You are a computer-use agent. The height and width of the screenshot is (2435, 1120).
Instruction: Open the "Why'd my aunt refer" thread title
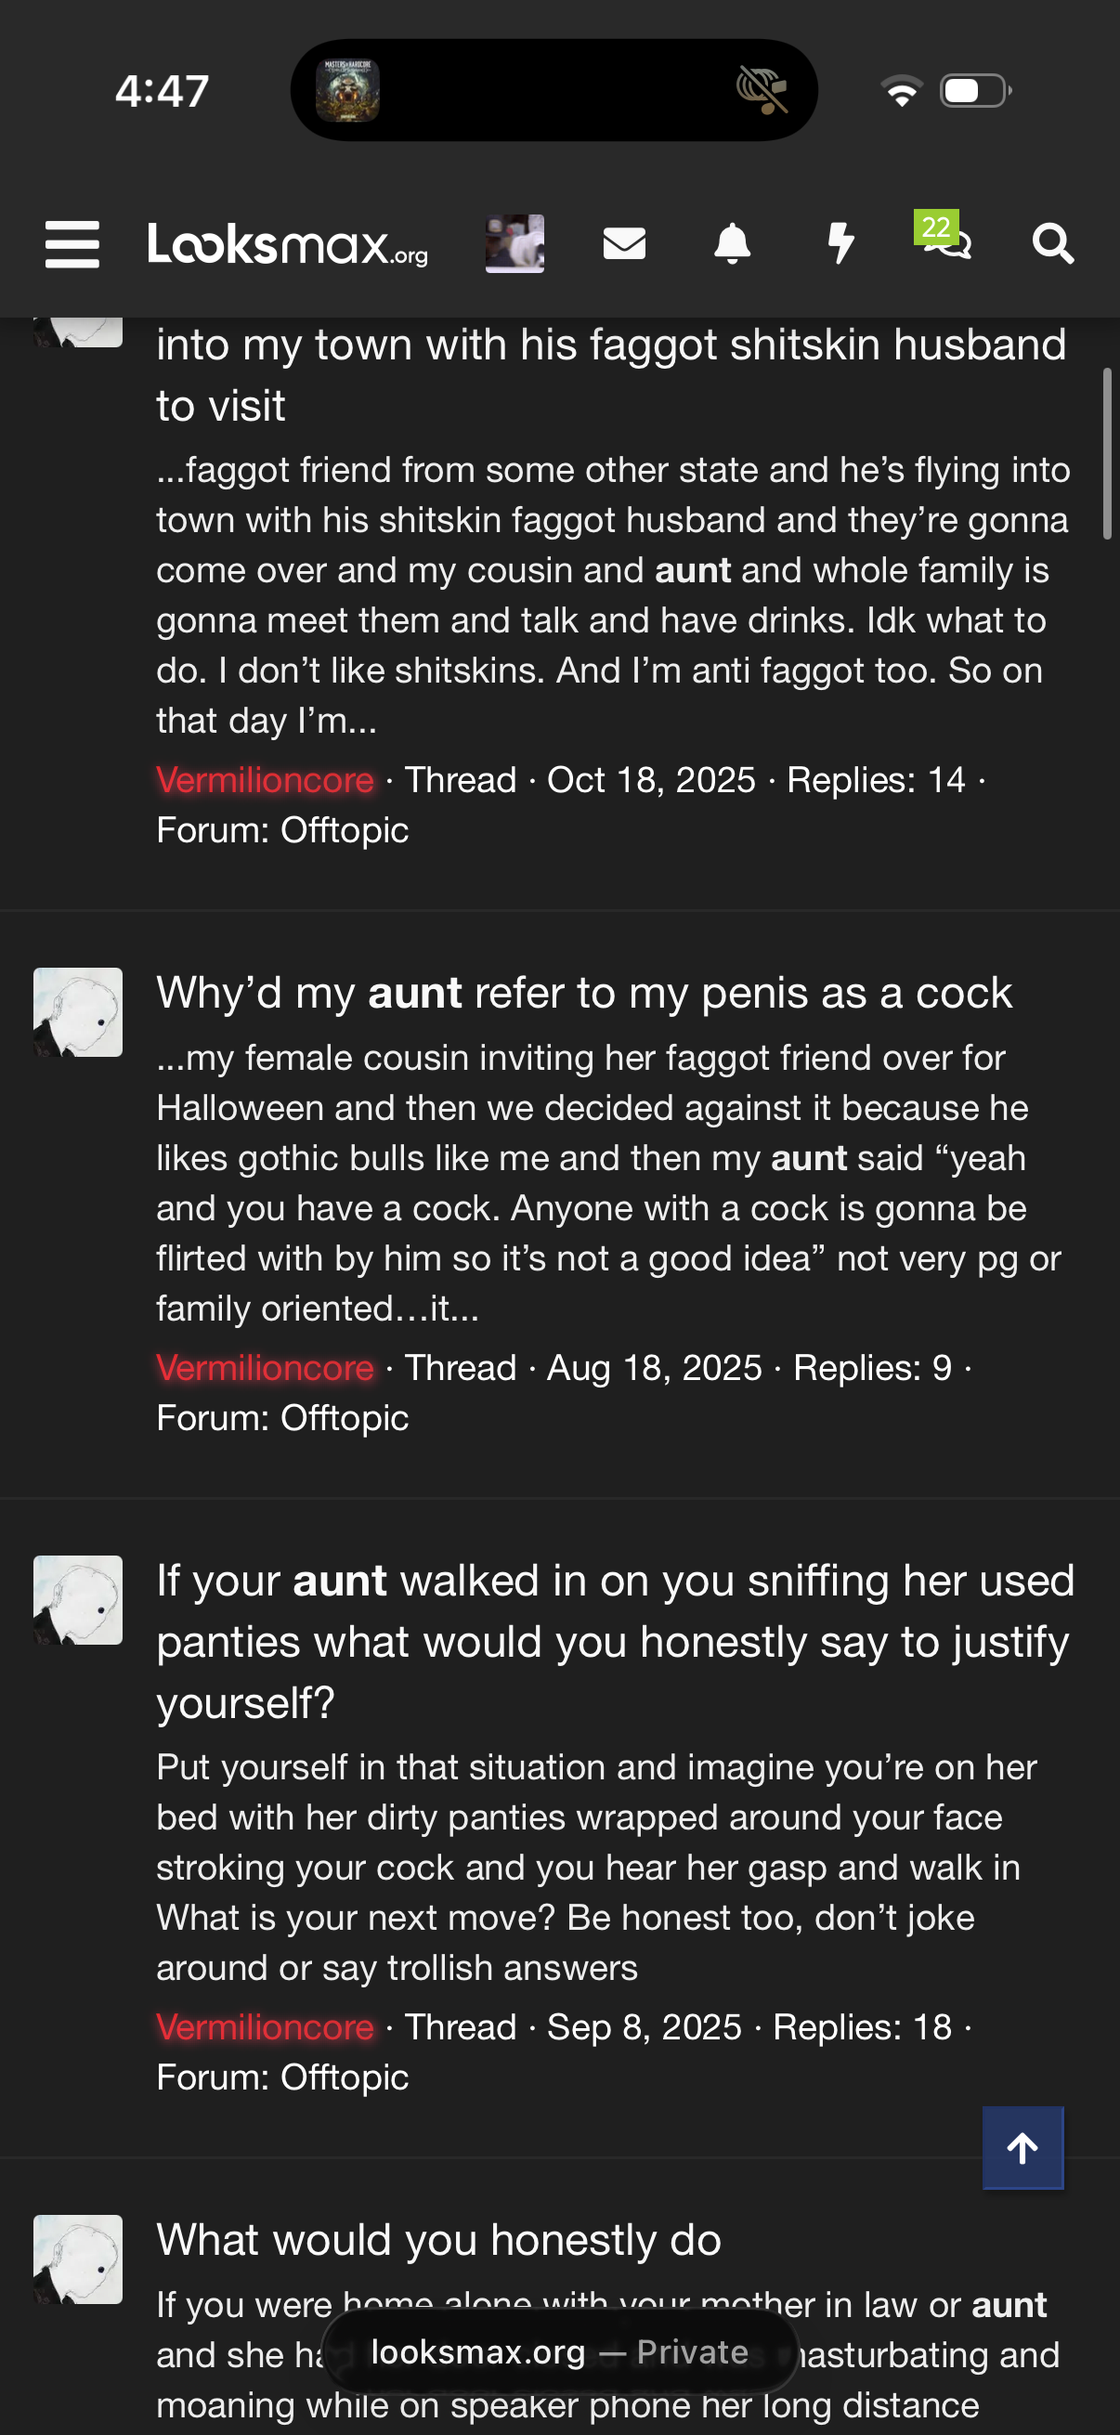click(583, 994)
